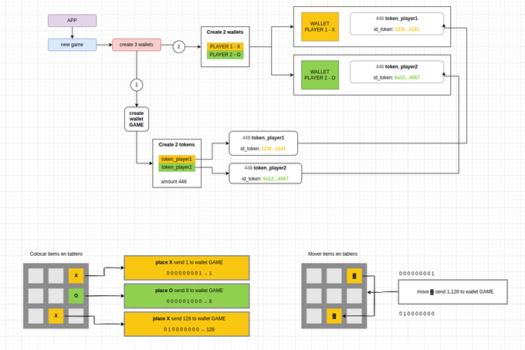The image size is (525, 350).
Task: Select the 'Create 2 tokens' title text
Action: coord(177,144)
